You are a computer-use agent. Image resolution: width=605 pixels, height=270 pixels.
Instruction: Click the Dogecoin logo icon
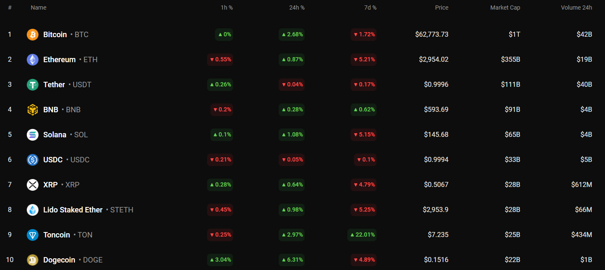[x=33, y=260]
